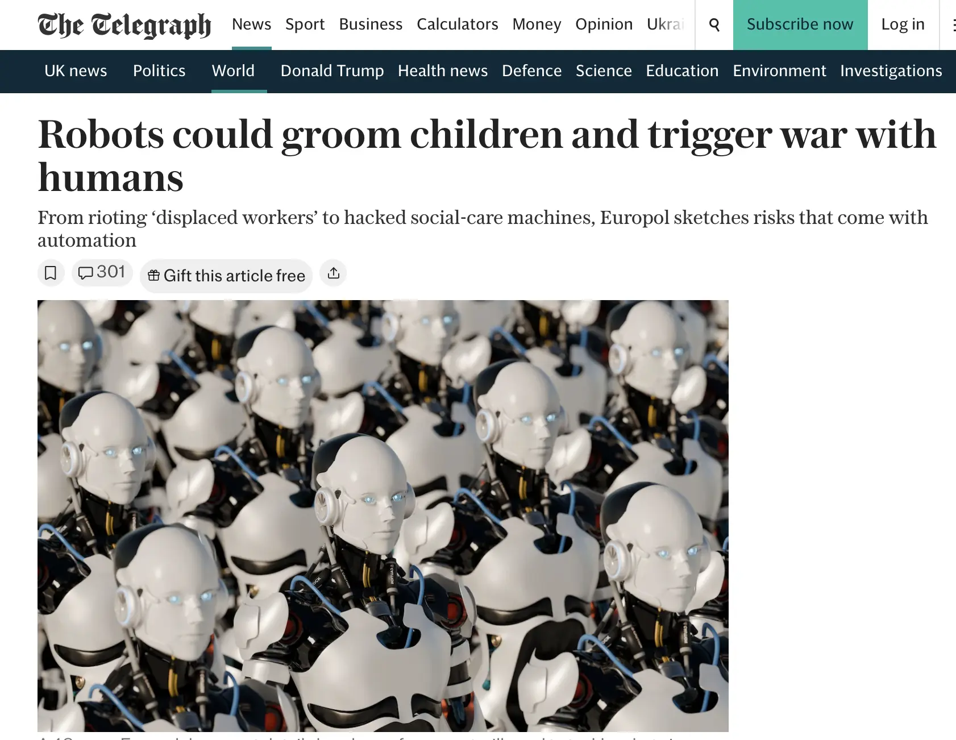
Task: Go to the Sport section
Action: click(x=305, y=24)
